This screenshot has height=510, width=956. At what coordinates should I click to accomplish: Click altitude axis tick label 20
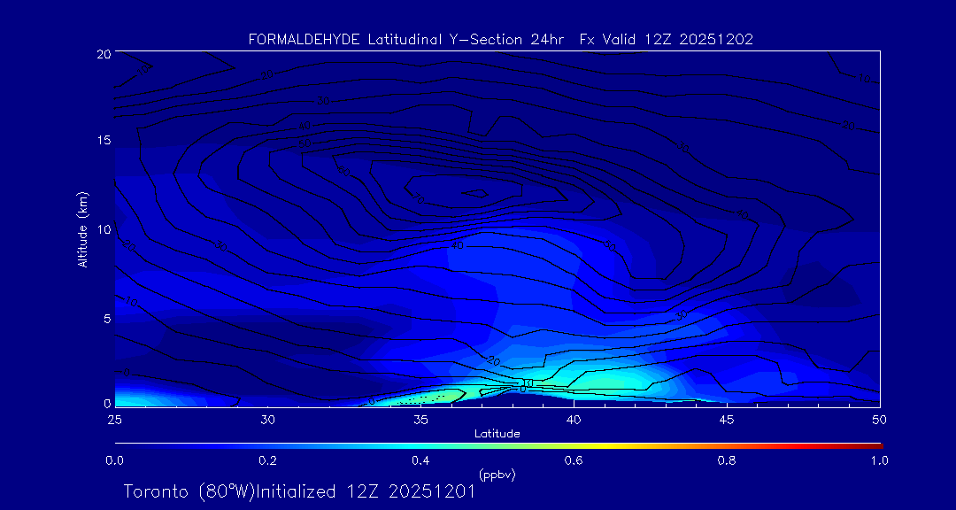pos(103,54)
